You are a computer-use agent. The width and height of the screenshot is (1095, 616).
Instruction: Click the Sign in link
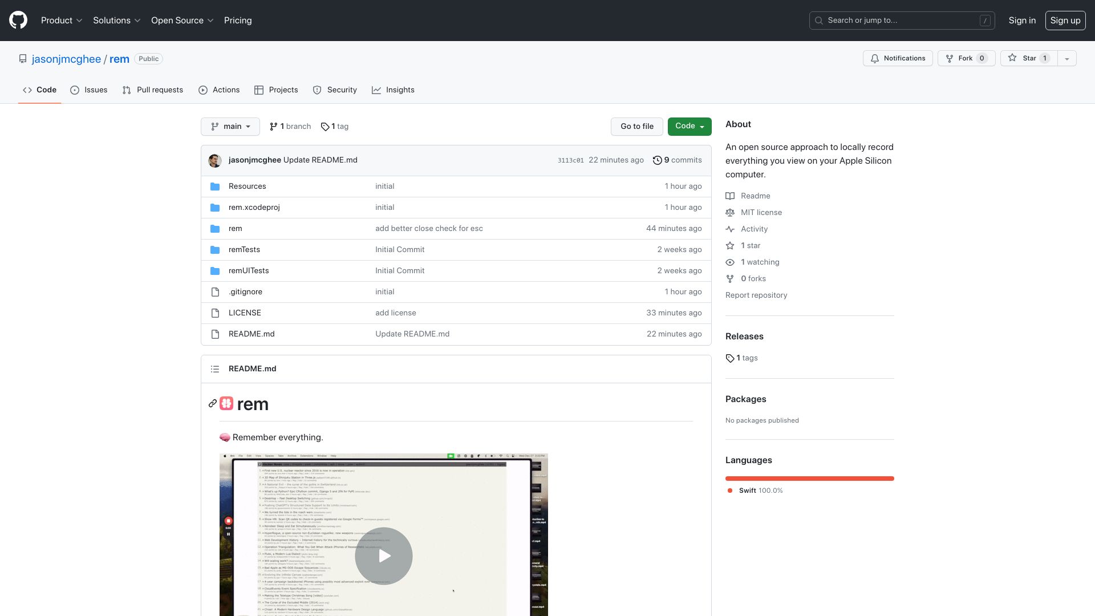point(1022,21)
